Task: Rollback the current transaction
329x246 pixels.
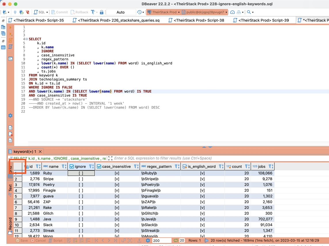Action: pyautogui.click(x=79, y=12)
